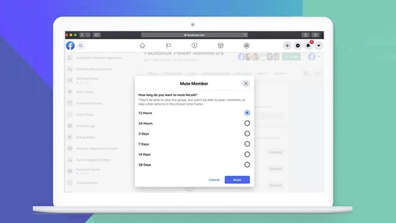396x223 pixels.
Task: Open the Pages flag icon
Action: (168, 46)
